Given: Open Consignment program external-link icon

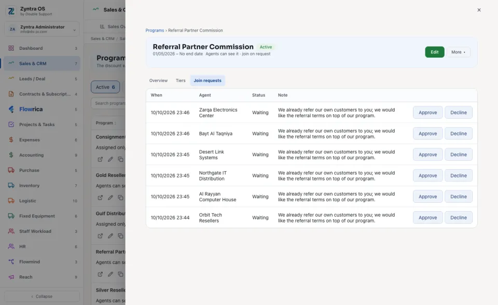Looking at the screenshot, I should [100, 159].
